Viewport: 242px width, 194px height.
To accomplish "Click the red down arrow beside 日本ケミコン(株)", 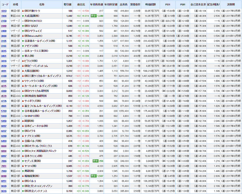I will pos(23,156).
